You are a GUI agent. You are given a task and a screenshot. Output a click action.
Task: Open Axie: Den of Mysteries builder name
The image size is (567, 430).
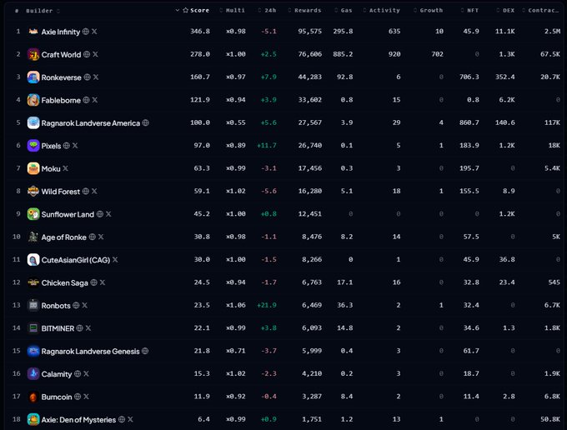[x=78, y=419]
